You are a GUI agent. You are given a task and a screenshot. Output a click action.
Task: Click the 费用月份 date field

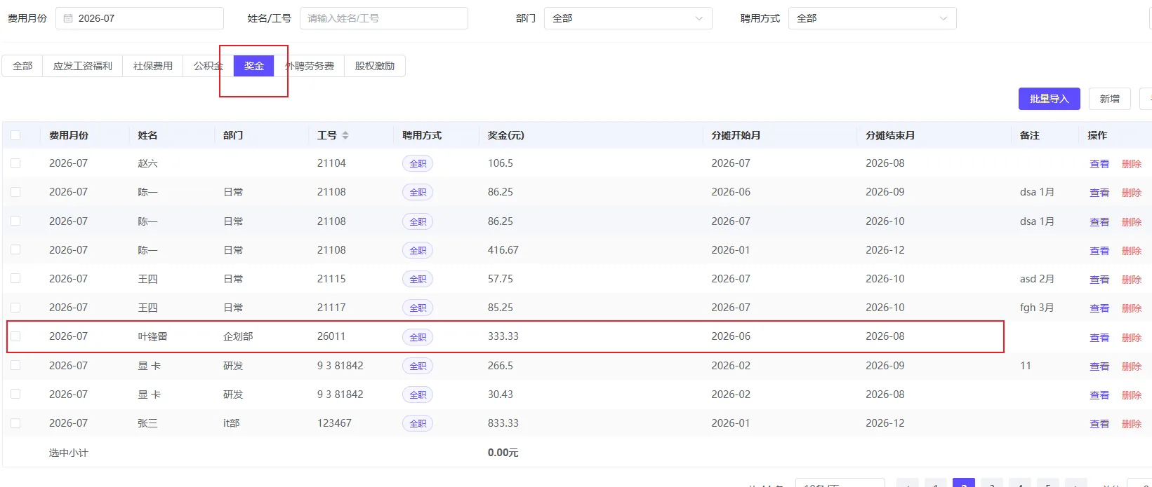tap(139, 18)
